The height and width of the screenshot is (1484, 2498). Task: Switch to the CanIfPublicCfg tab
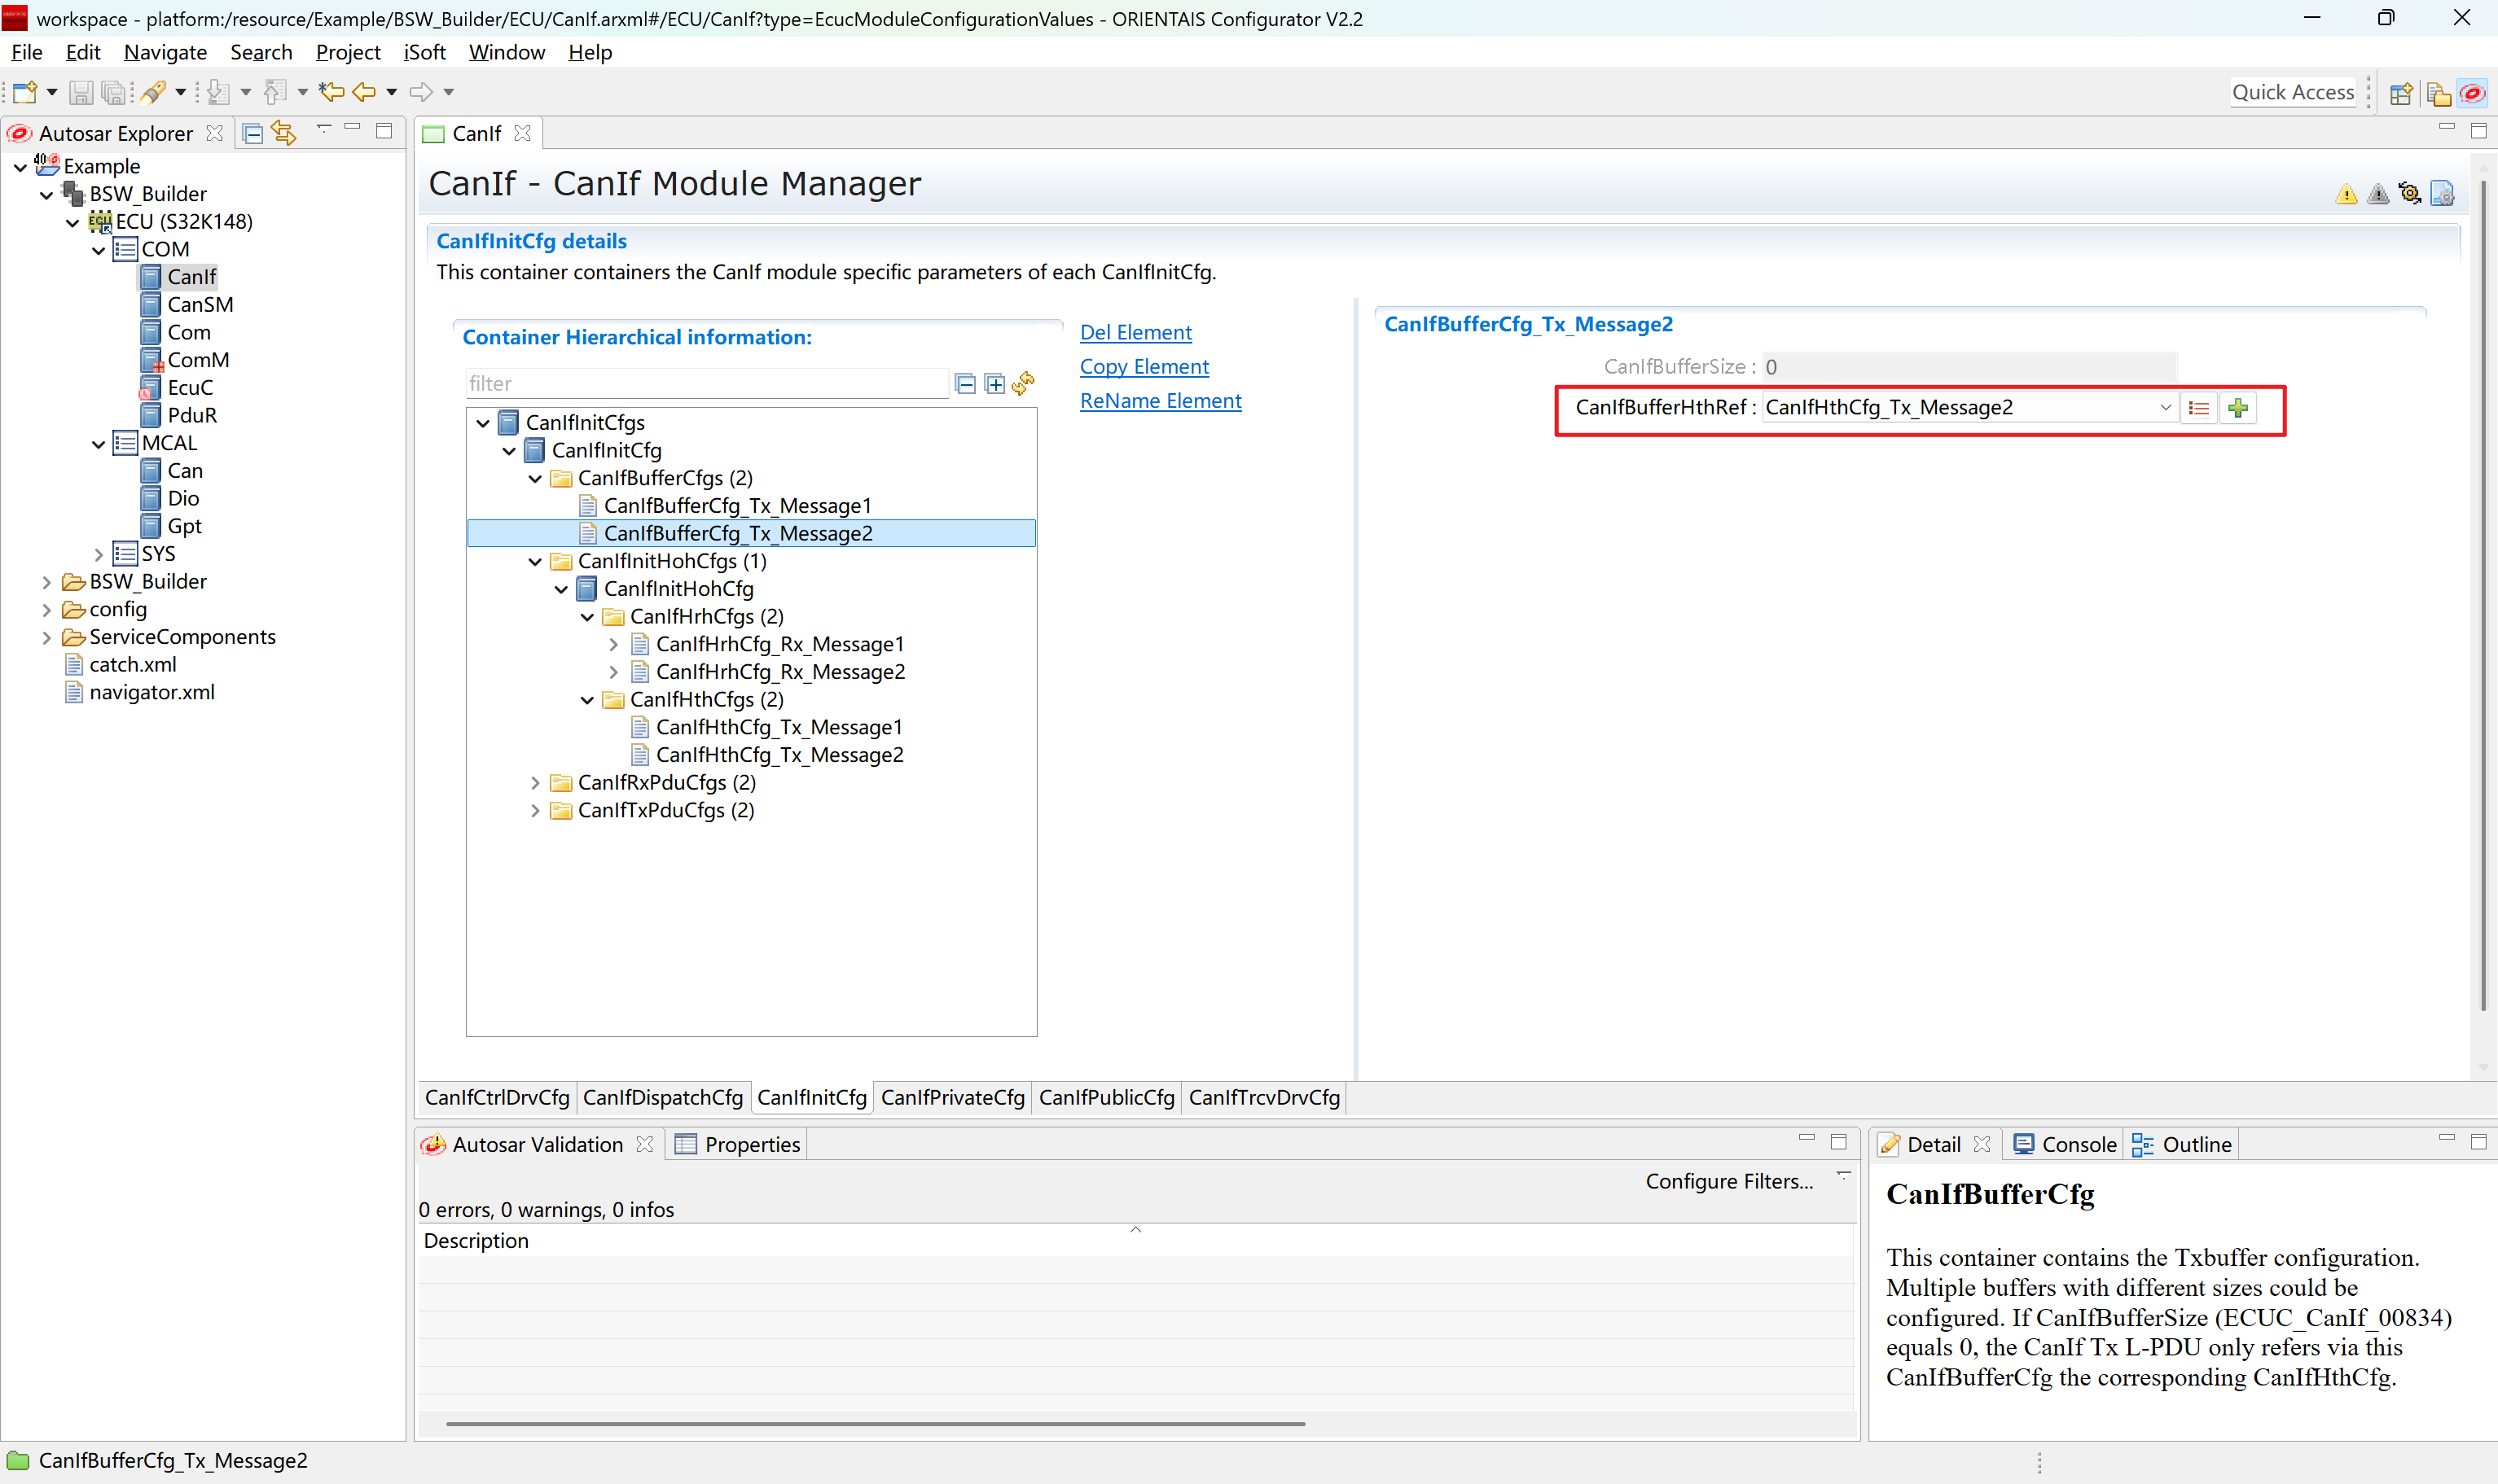[x=1105, y=1097]
